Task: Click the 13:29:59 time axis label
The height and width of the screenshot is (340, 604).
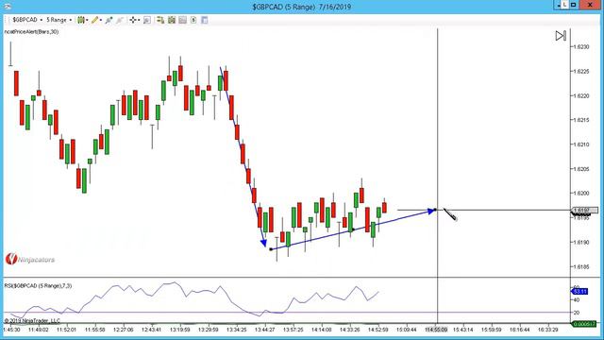Action: click(x=208, y=330)
